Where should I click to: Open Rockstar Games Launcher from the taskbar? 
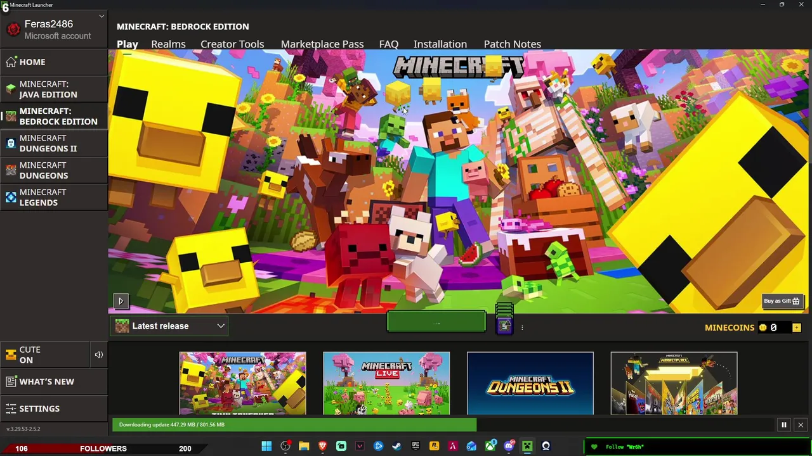[x=434, y=446]
